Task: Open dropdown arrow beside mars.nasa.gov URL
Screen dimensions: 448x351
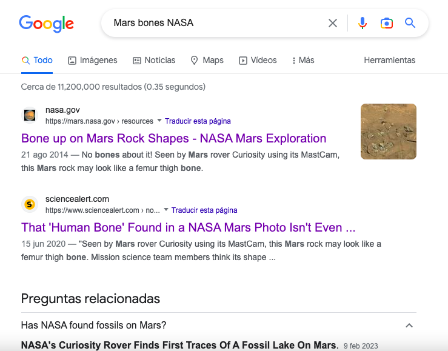Action: [x=159, y=121]
